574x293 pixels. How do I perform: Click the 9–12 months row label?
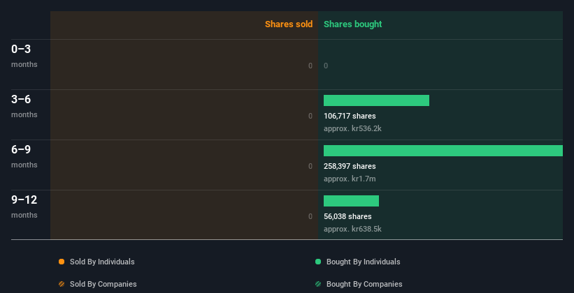coord(24,206)
